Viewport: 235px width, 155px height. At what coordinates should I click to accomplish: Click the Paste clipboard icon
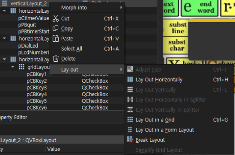tap(56, 38)
